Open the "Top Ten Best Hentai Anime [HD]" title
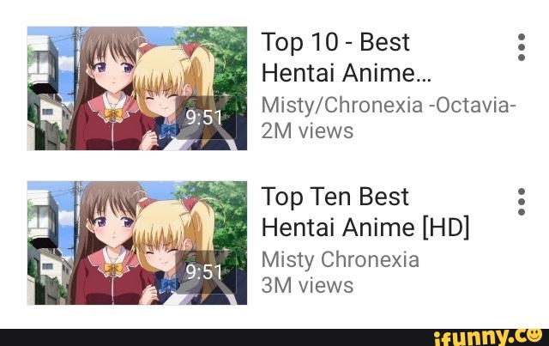This screenshot has width=549, height=346. coord(365,212)
